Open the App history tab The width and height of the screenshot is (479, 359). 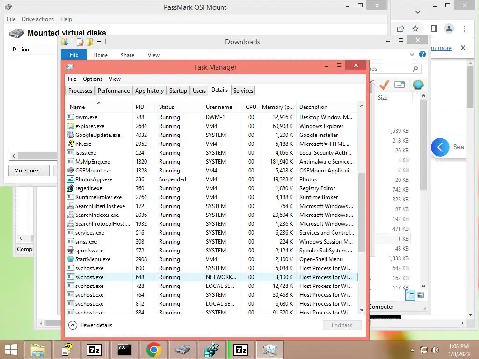[x=149, y=91]
